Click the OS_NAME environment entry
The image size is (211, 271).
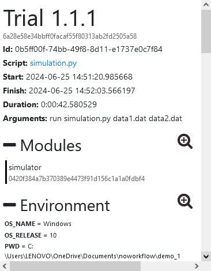click(x=38, y=224)
